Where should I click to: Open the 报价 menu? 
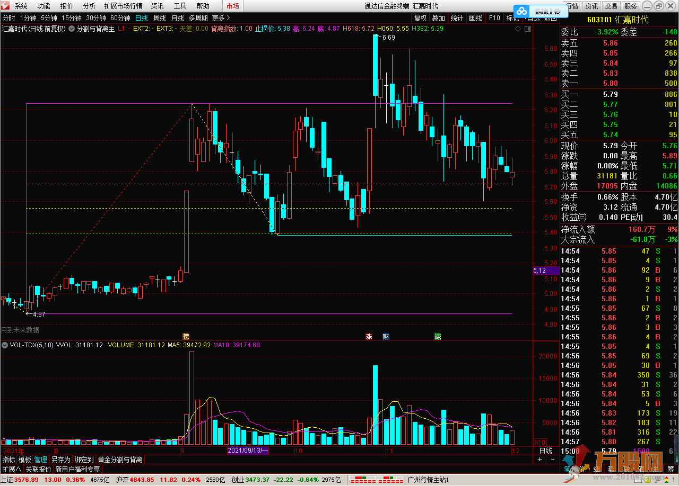[x=67, y=6]
